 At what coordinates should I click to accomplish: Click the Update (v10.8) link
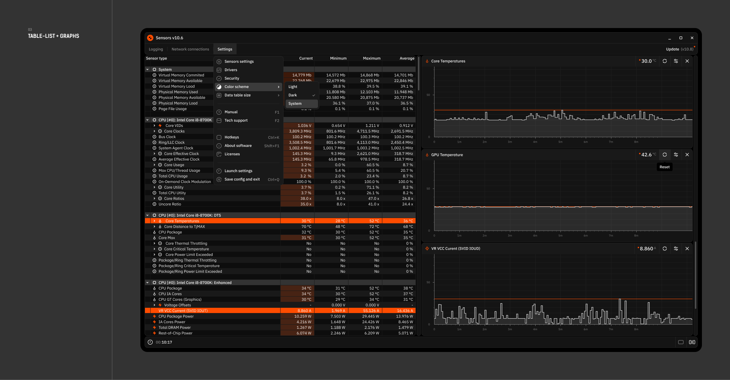679,49
